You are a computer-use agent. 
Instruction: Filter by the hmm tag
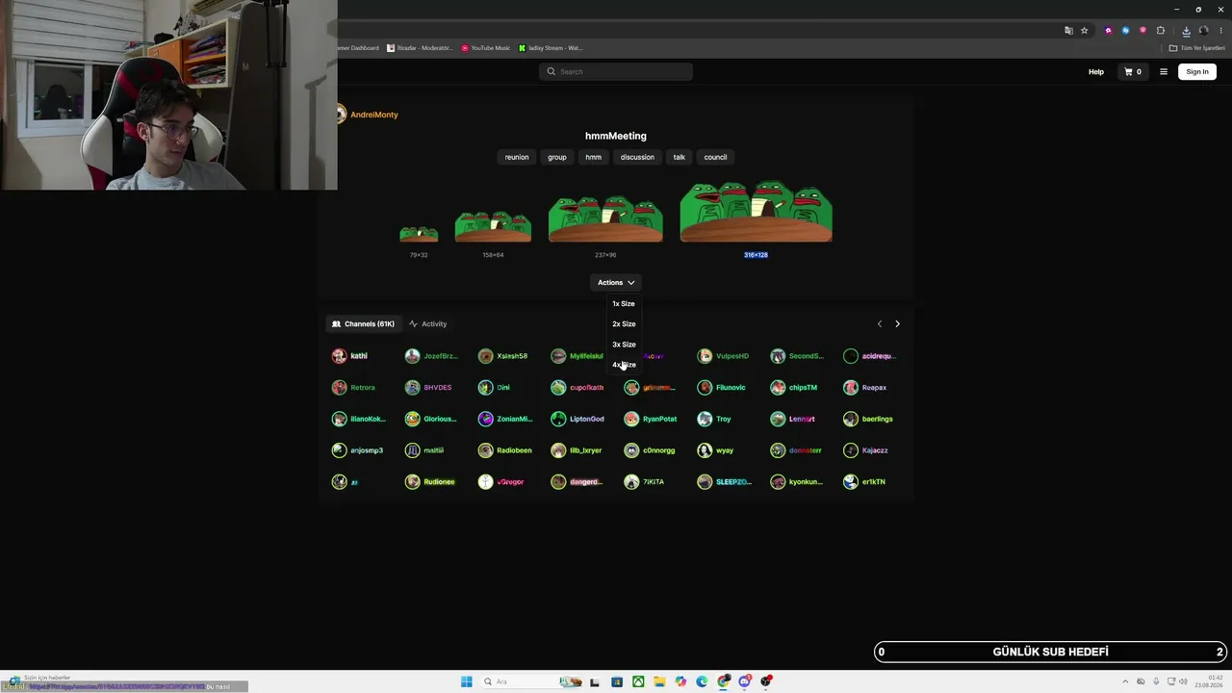tap(594, 157)
